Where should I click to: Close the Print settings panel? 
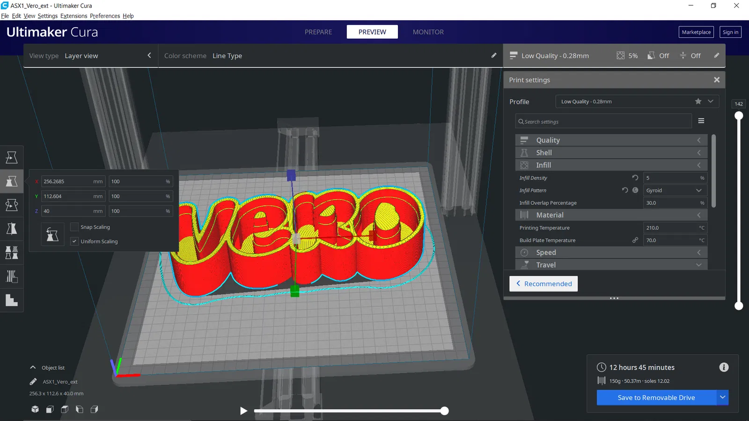717,80
